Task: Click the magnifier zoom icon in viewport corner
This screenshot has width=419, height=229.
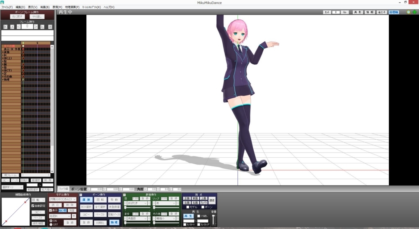Action: 408,12
